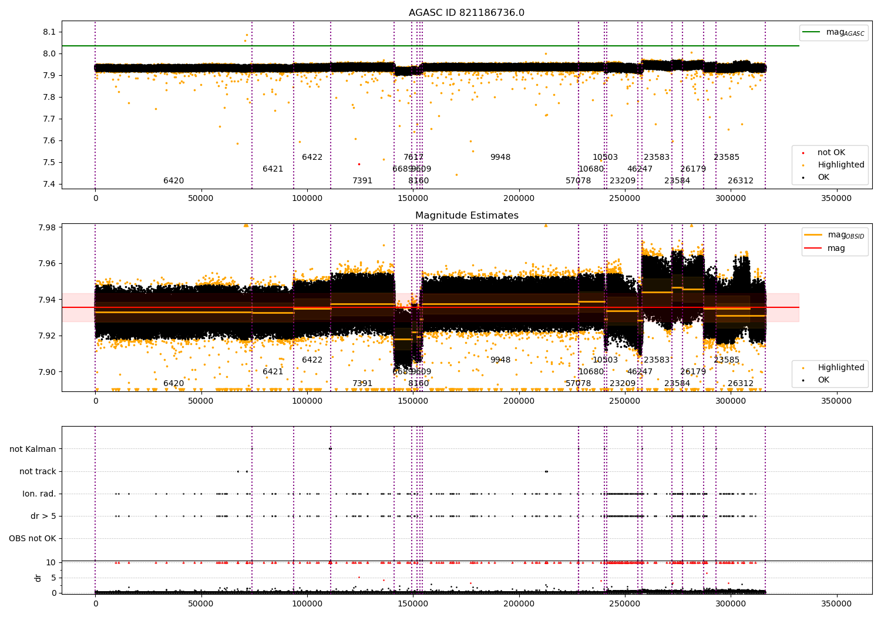Image resolution: width=881 pixels, height=617 pixels.
Task: Click the 7.94 y-axis tick label
Action: coord(47,300)
